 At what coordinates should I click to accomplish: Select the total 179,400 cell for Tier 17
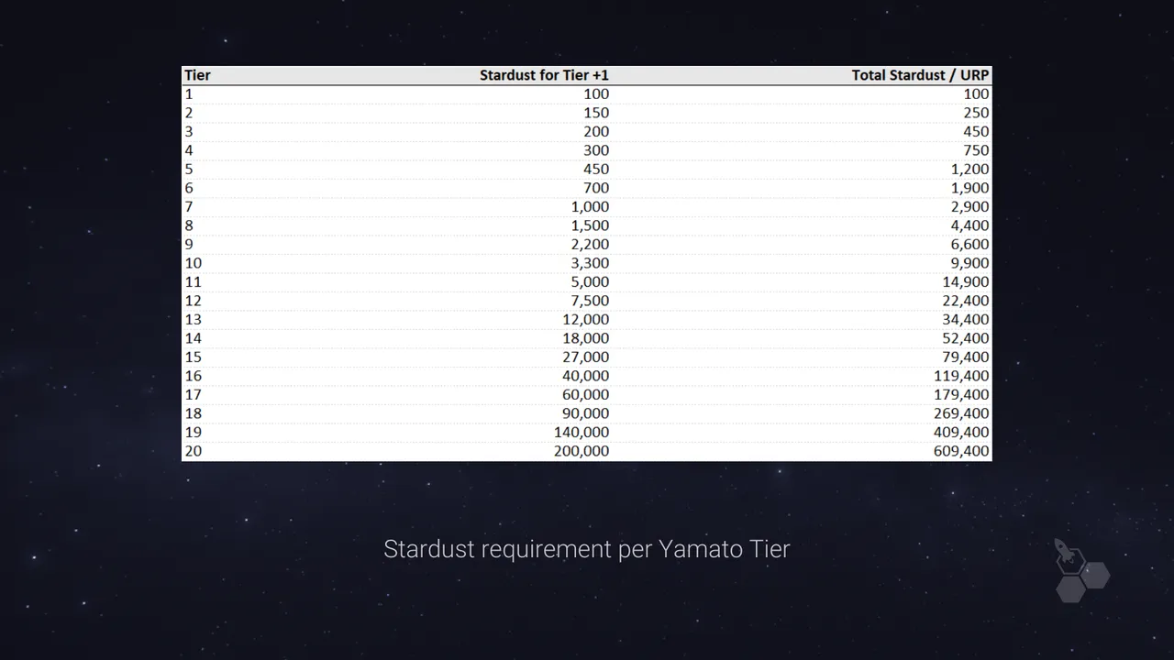pyautogui.click(x=961, y=394)
